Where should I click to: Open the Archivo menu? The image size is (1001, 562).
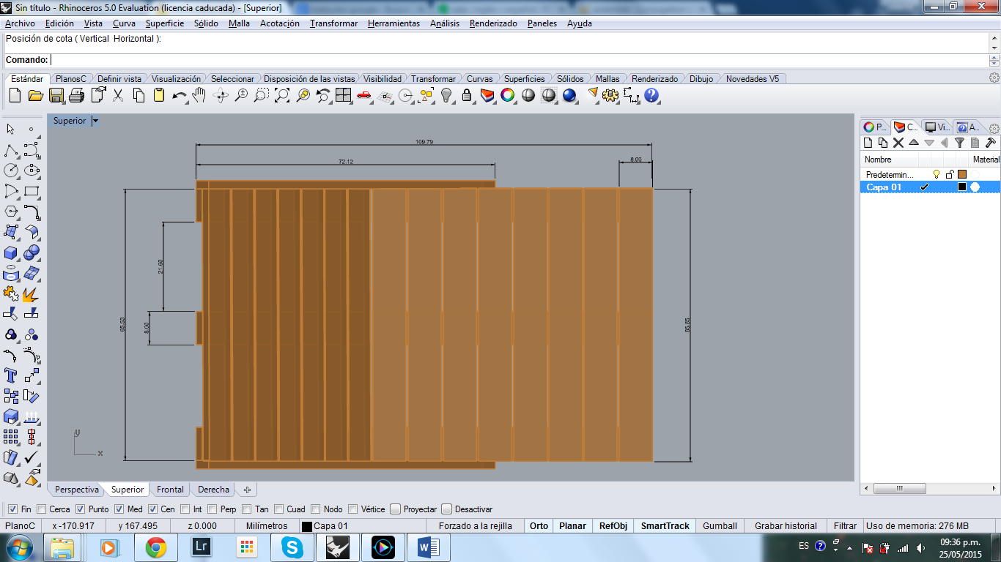tap(20, 23)
